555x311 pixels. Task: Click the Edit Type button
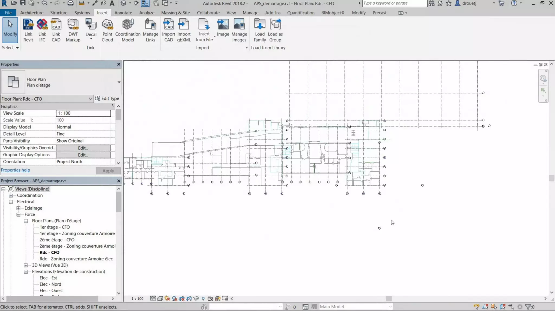(x=107, y=98)
